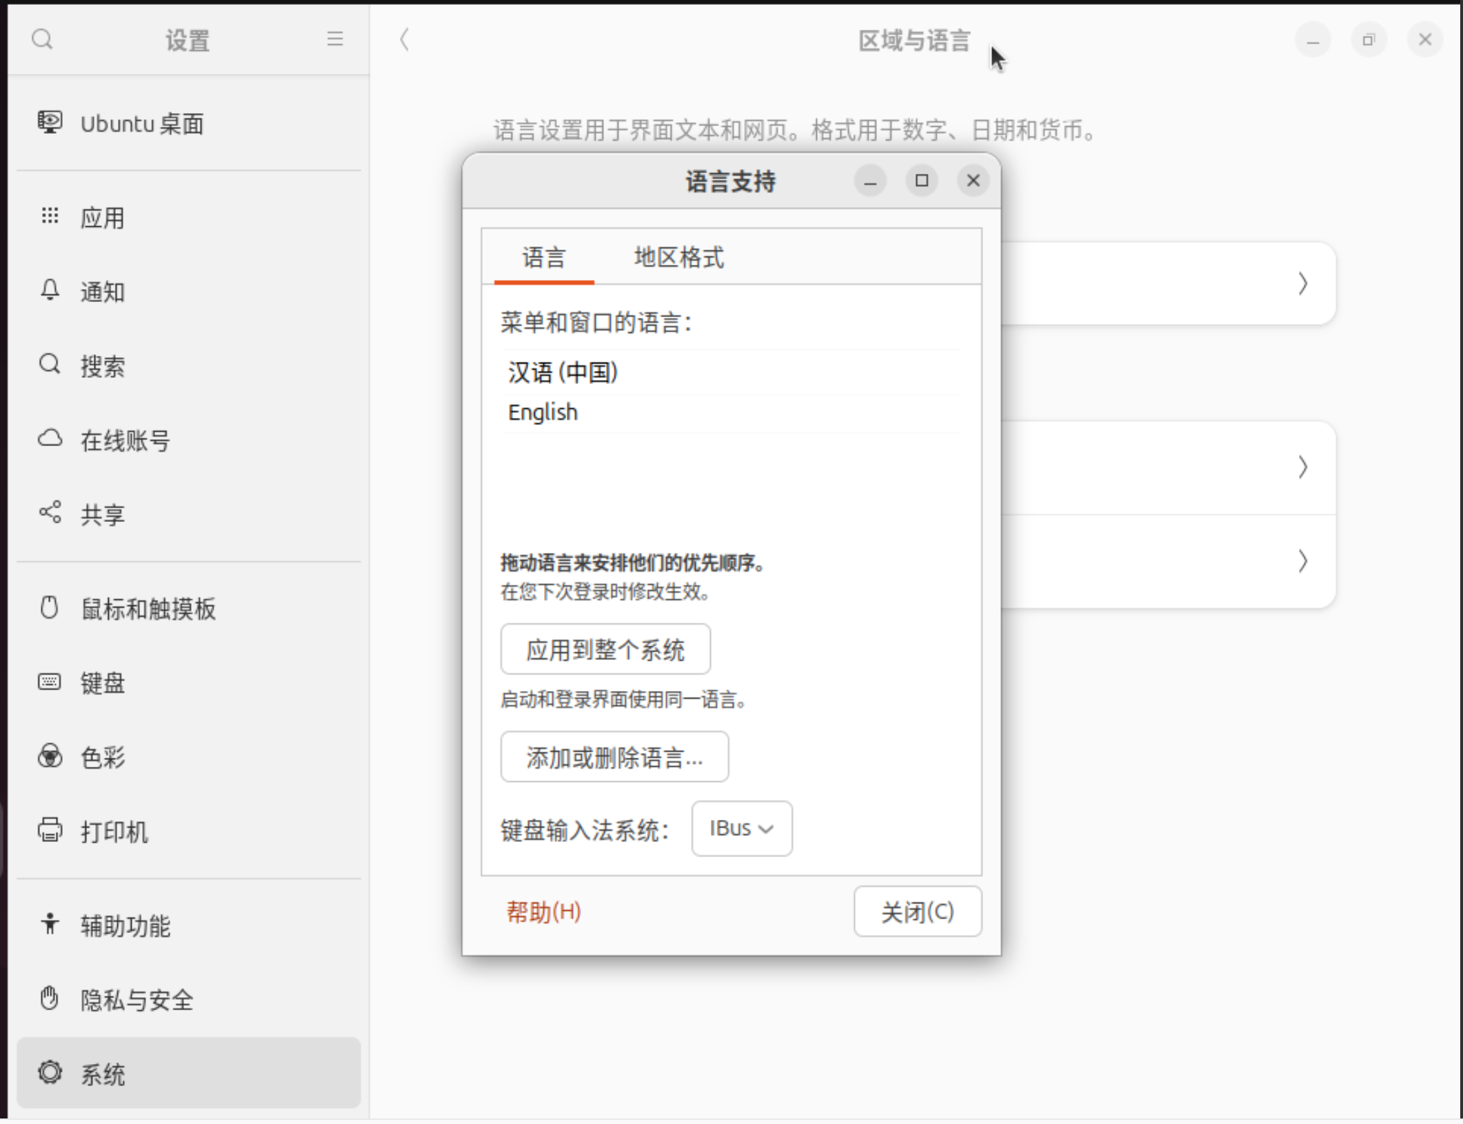Open the Settings hamburger menu
Image resolution: width=1463 pixels, height=1124 pixels.
pos(335,39)
